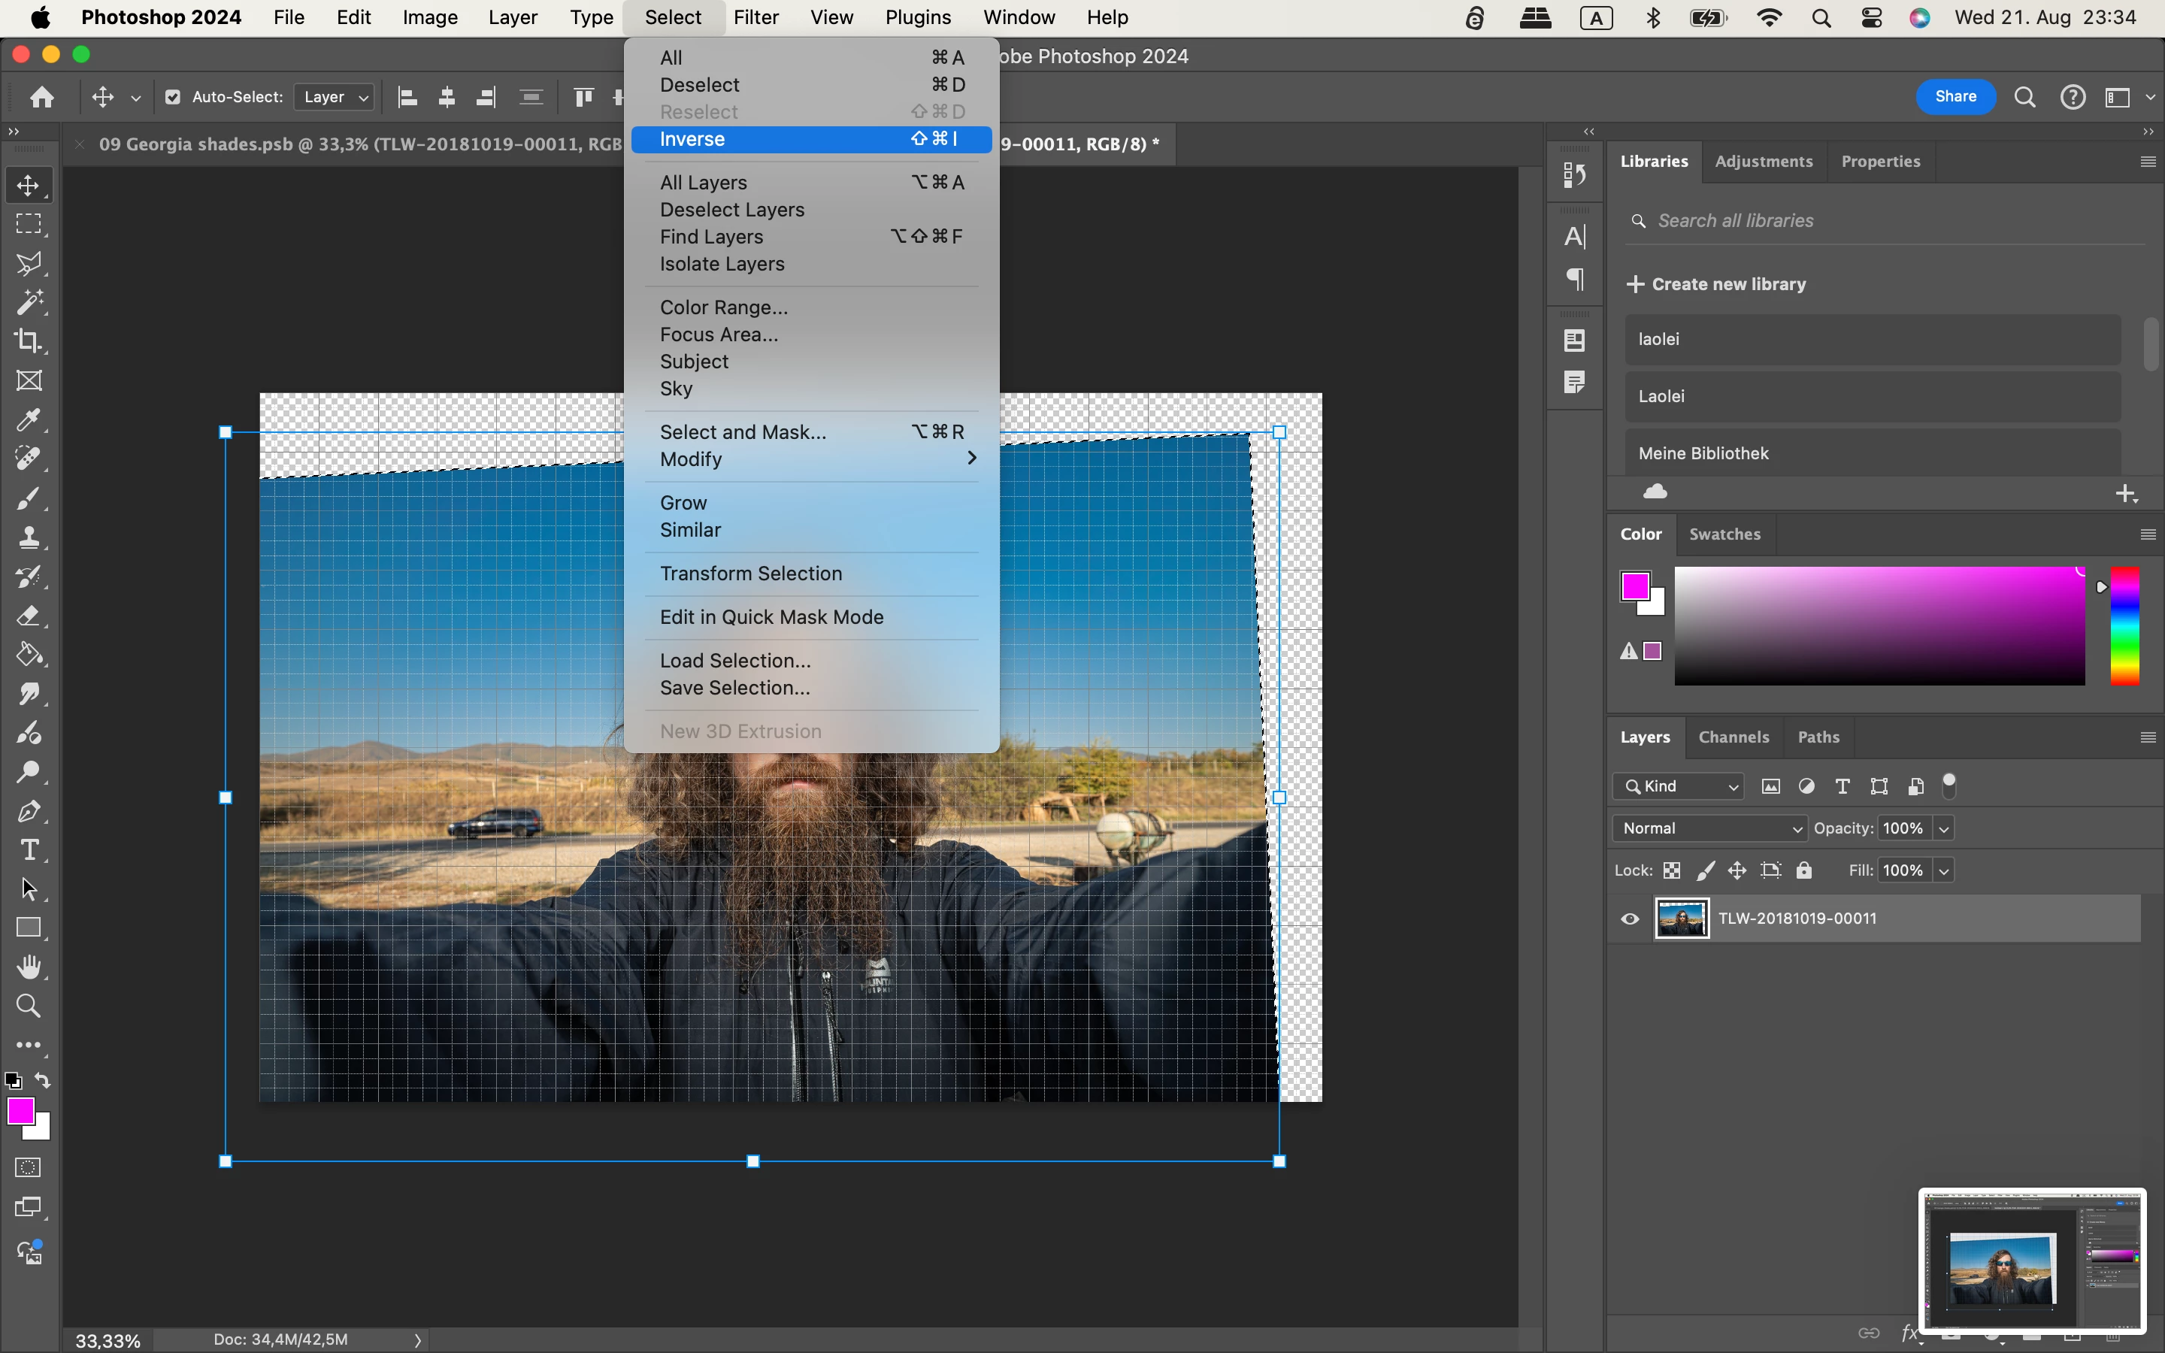Screen dimensions: 2165x1353
Task: Click Create new library
Action: 1716,283
